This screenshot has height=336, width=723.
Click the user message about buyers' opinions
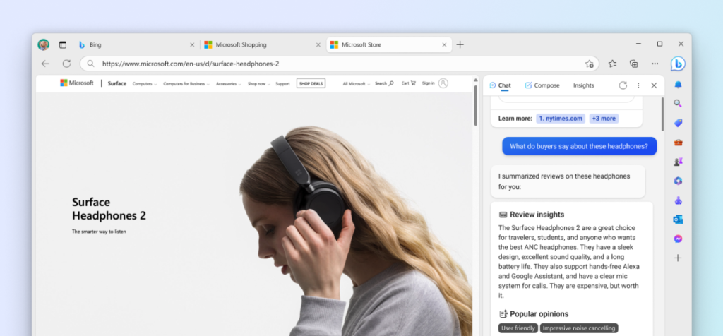[579, 146]
